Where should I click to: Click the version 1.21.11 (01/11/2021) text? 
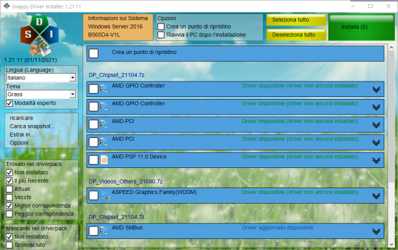(x=31, y=60)
